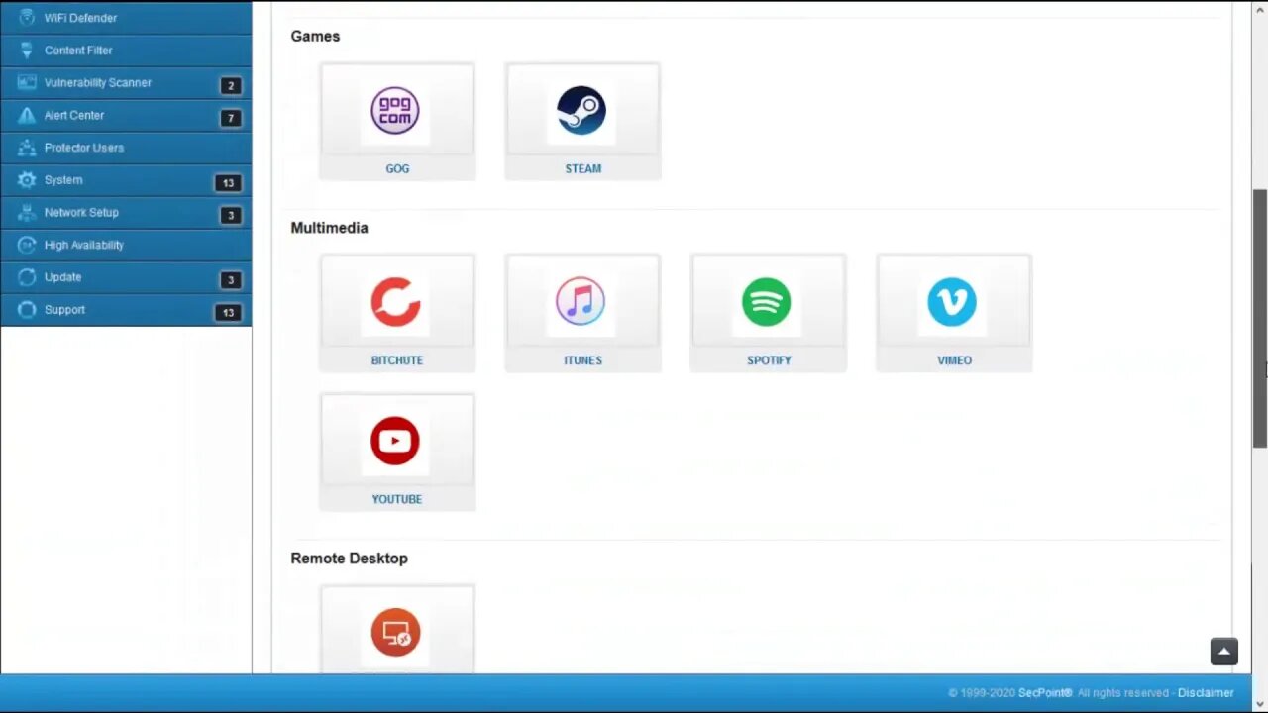The height and width of the screenshot is (713, 1268).
Task: Click the System gear icon
Action: point(27,180)
